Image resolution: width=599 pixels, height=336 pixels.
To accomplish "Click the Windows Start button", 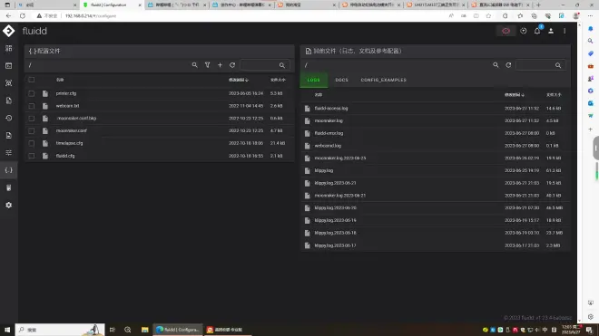I will [x=7, y=330].
